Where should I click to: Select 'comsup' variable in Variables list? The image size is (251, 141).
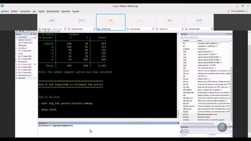point(206,120)
